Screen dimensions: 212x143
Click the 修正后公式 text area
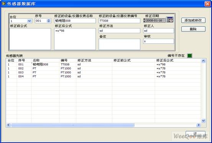tap(75, 39)
